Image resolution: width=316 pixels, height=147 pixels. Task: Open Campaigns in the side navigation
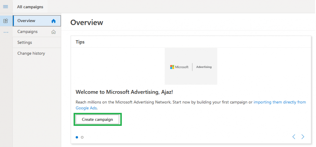37,32
